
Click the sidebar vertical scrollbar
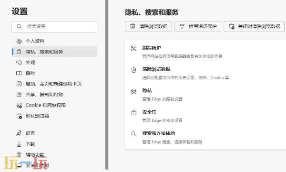point(107,85)
